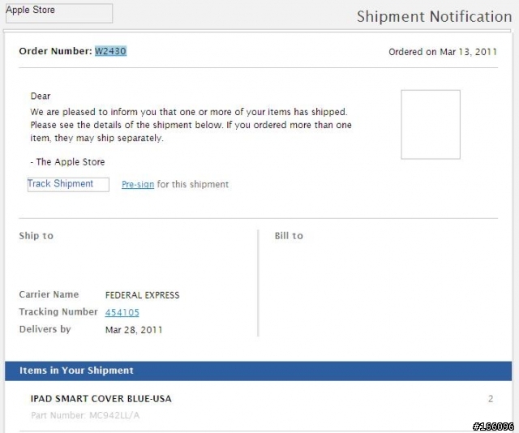Open the Track Shipment button
Image resolution: width=519 pixels, height=433 pixels.
(x=68, y=184)
